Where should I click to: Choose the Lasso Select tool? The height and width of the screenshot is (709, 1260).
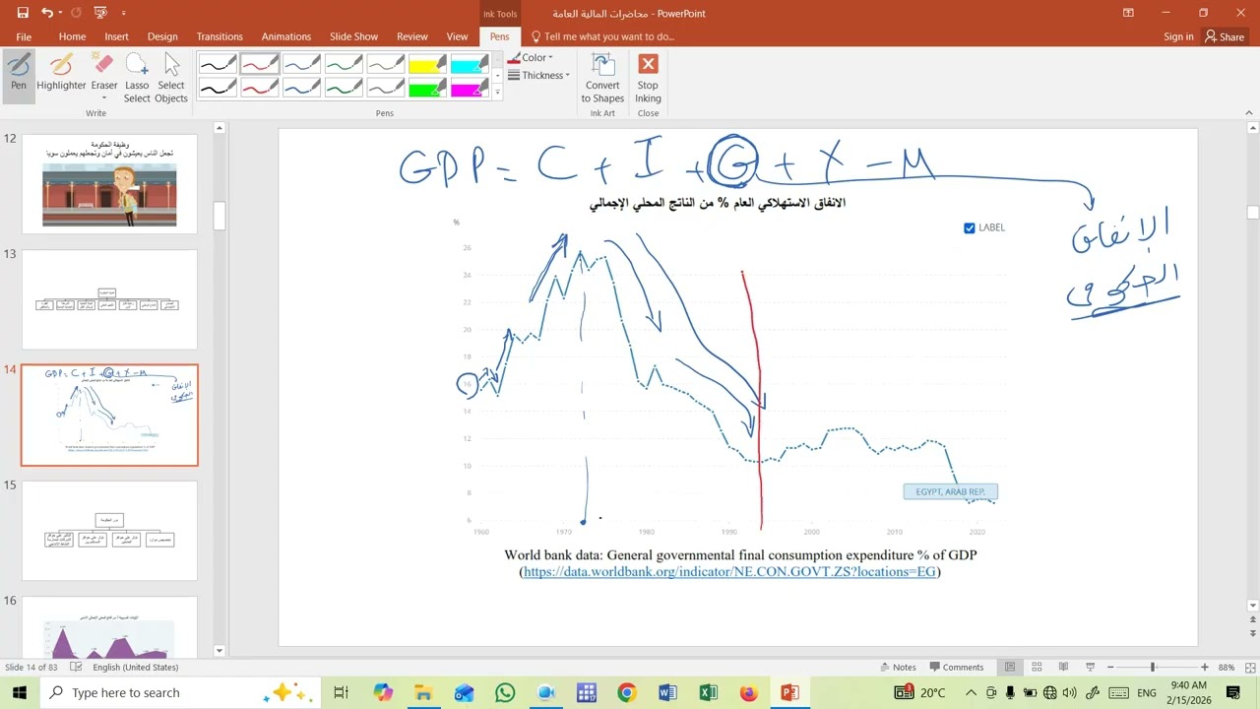click(x=137, y=78)
